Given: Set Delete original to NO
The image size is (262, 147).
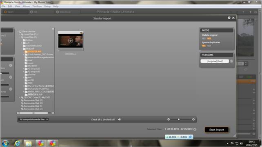Looking at the screenshot, I should [x=209, y=39].
